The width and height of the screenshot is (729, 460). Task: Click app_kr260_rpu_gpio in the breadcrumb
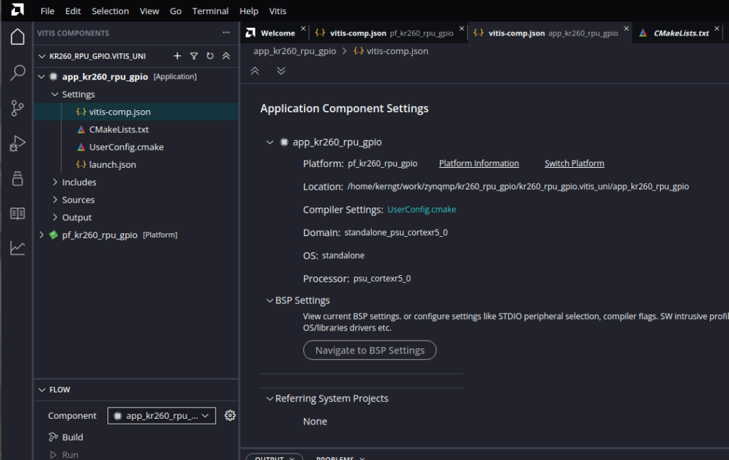click(x=295, y=51)
